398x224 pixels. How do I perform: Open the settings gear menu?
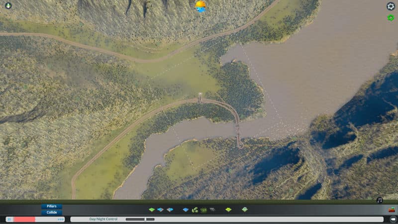click(391, 6)
